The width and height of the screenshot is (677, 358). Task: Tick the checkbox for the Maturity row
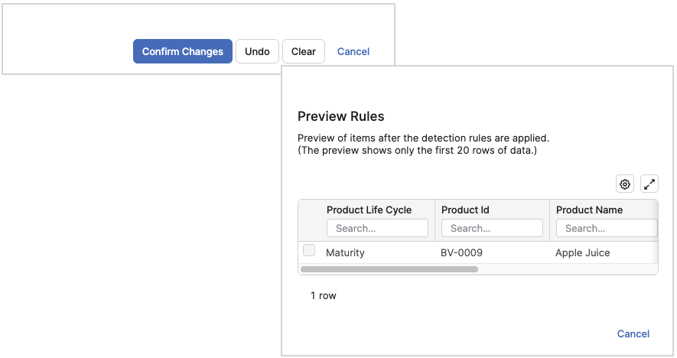coord(309,251)
